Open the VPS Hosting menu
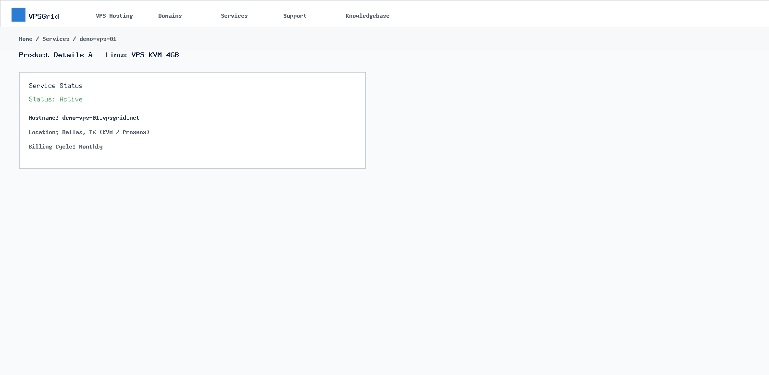This screenshot has height=375, width=769. pos(114,16)
